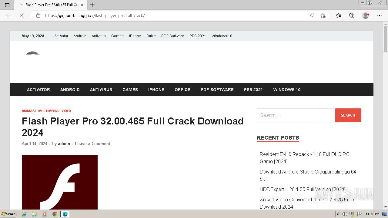This screenshot has width=388, height=218.
Task: Open Antivirus in top link bar
Action: [99, 36]
